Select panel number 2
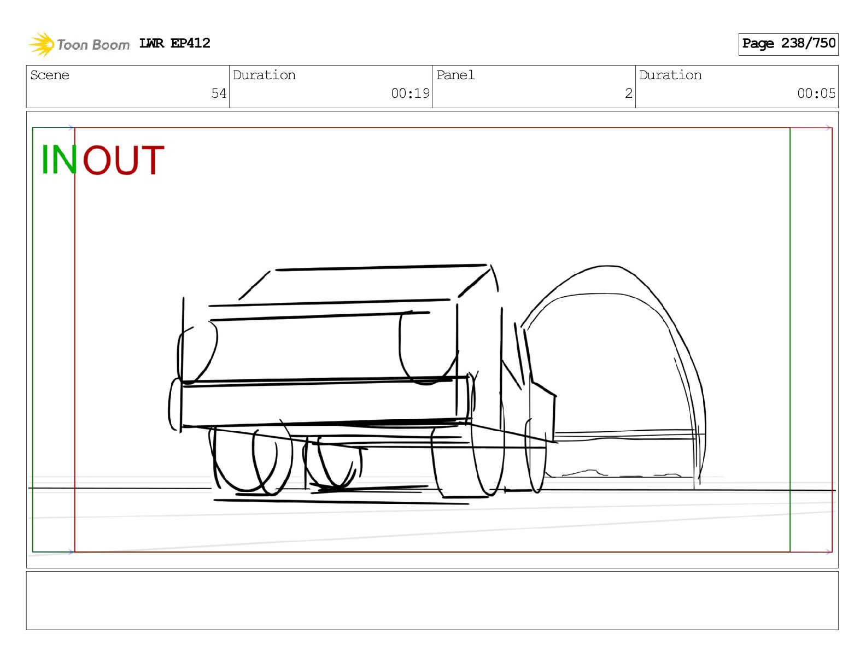This screenshot has width=866, height=669. 629,93
